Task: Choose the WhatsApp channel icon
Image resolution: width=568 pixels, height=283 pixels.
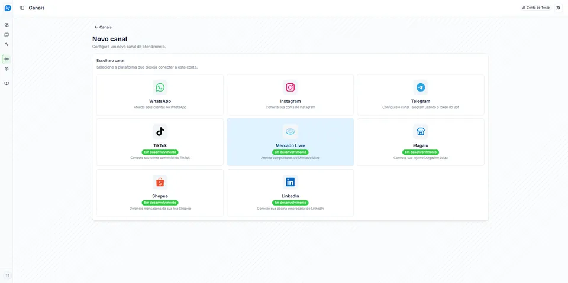Action: (x=160, y=87)
